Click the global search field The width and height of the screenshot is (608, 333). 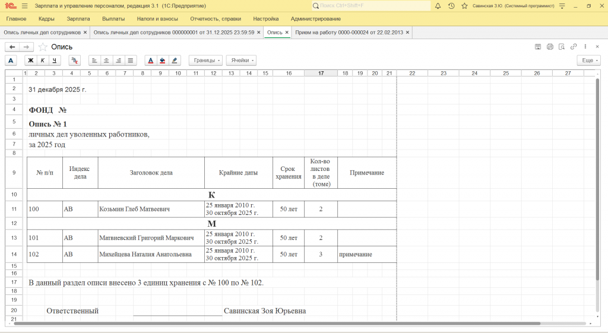pos(371,6)
